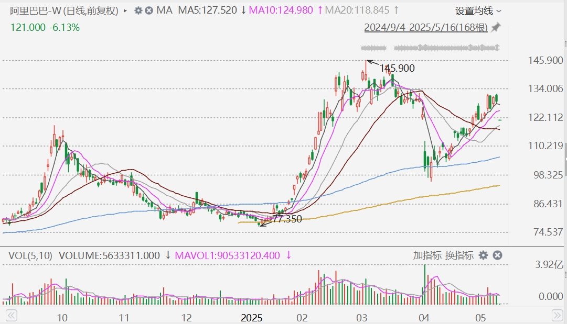Click 加指标 to add an indicator
The image size is (567, 324).
tap(427, 255)
